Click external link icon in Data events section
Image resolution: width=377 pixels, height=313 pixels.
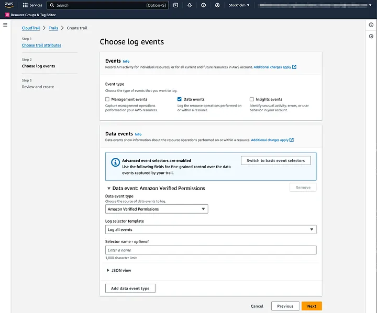(x=292, y=140)
